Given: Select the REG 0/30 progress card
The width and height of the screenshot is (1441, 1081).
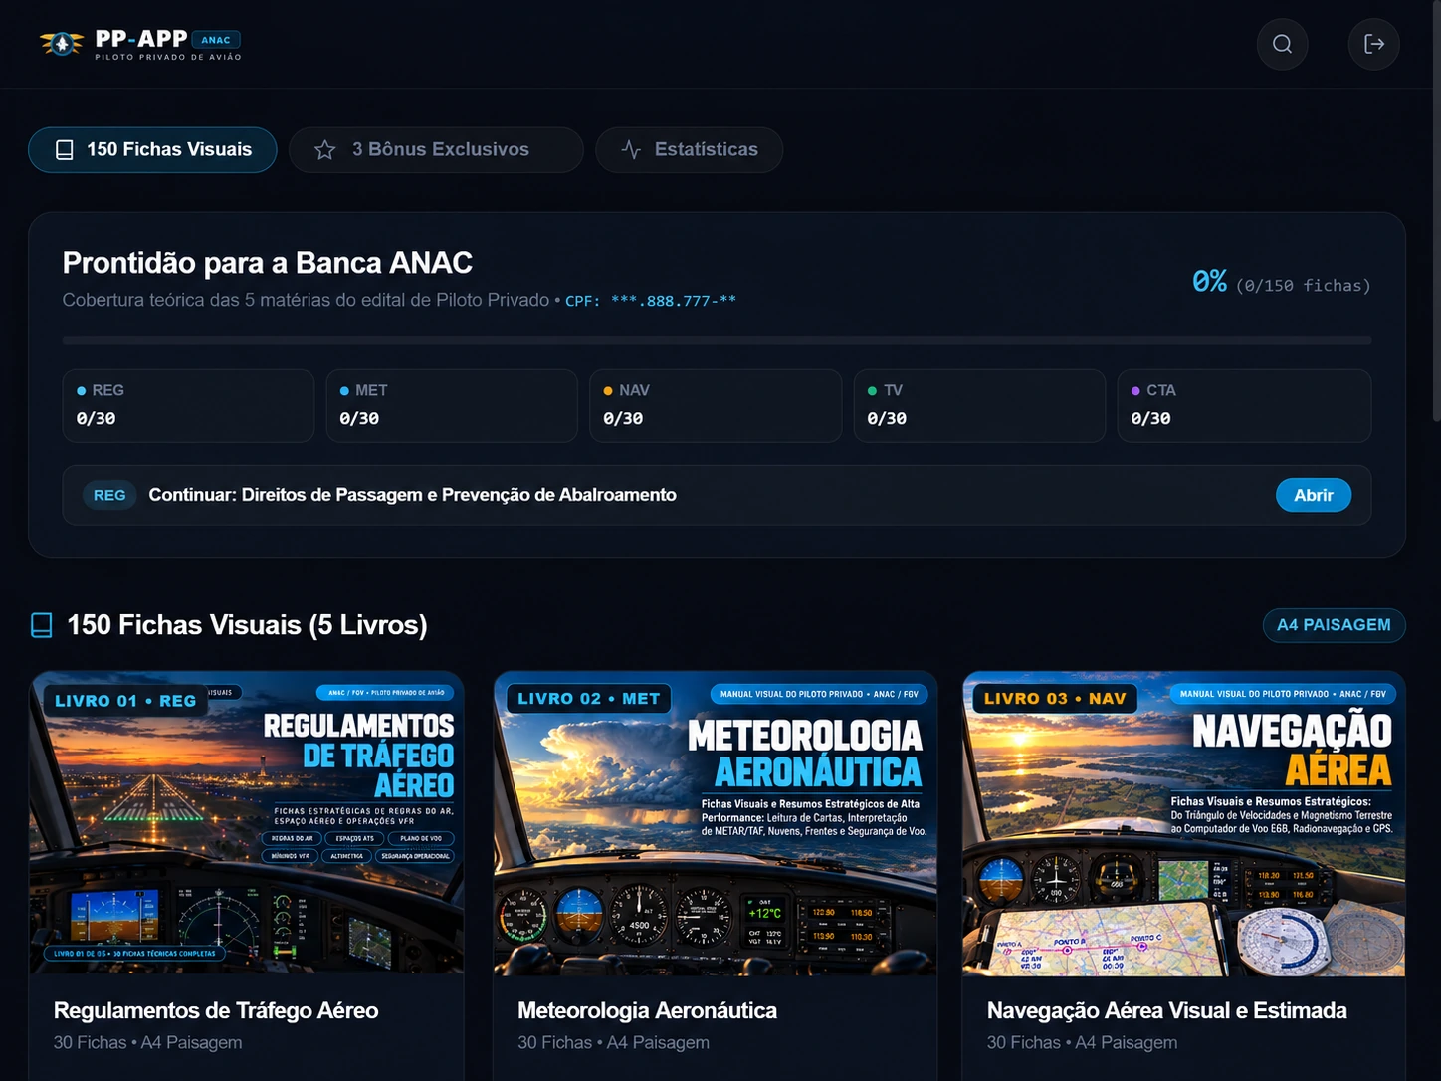Looking at the screenshot, I should pyautogui.click(x=188, y=405).
